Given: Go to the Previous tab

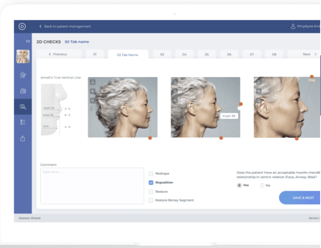Looking at the screenshot, I should [x=58, y=54].
